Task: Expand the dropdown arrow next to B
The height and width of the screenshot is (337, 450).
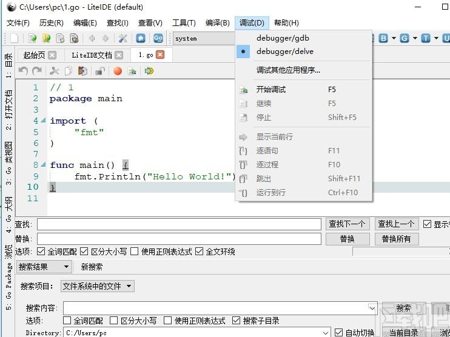Action: [394, 38]
